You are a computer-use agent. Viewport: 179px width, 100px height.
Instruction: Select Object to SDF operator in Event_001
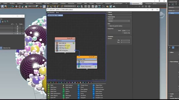tap(65, 46)
